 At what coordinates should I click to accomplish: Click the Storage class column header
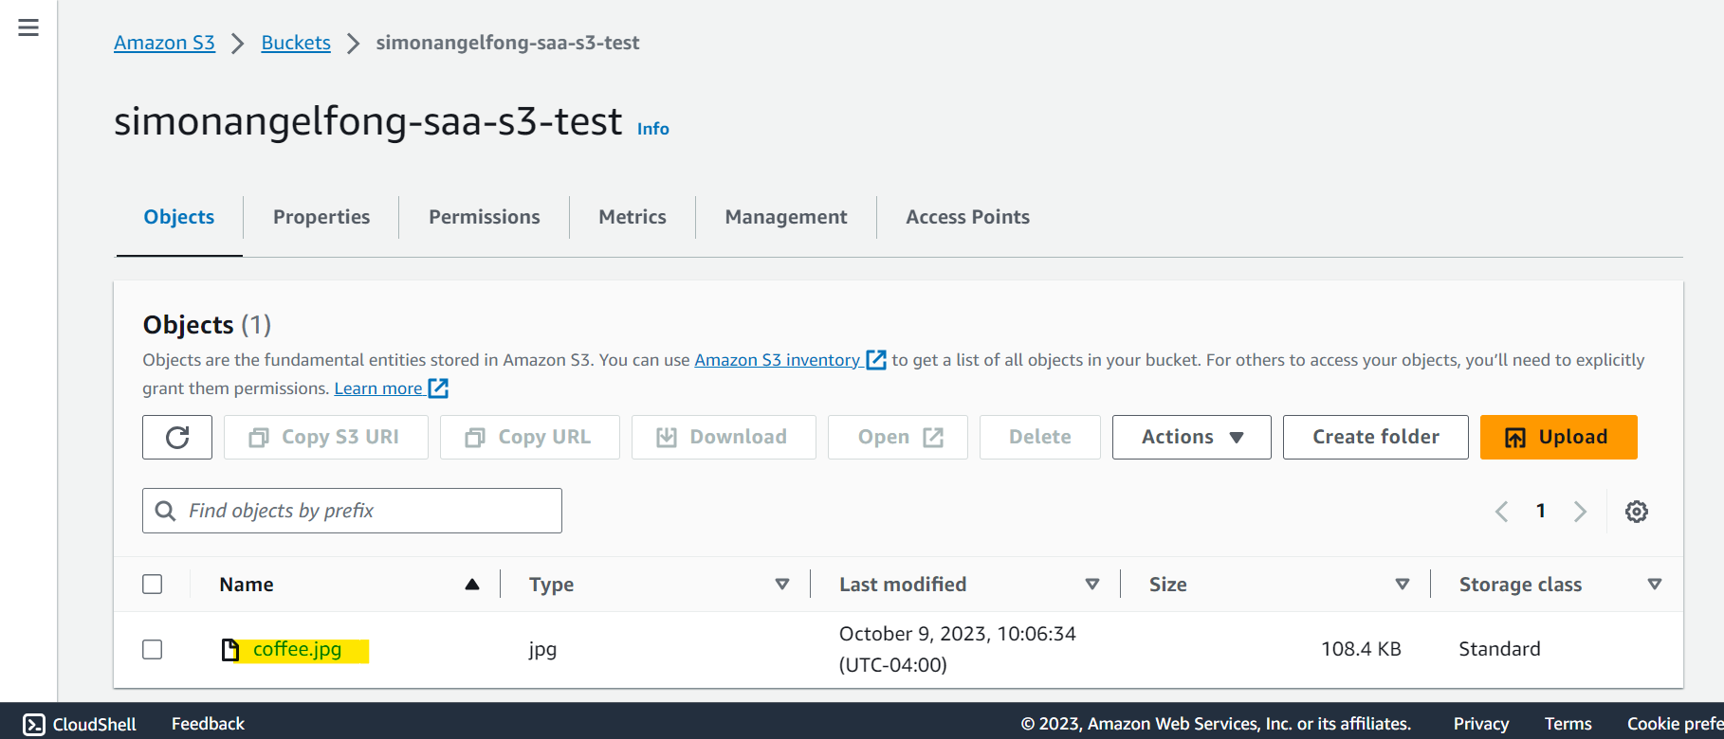point(1520,585)
